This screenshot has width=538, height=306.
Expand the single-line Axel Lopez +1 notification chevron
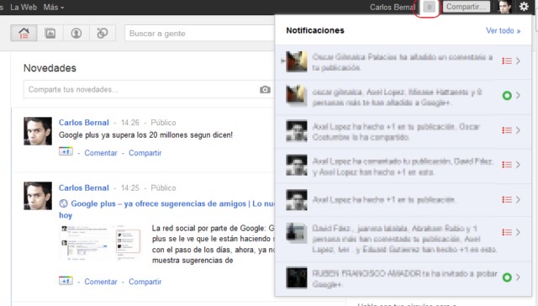[x=518, y=199]
